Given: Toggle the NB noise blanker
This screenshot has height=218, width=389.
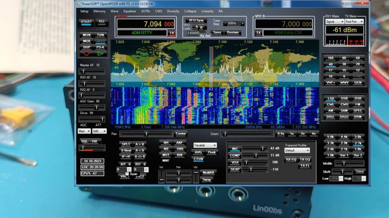Looking at the screenshot, I should coord(166,149).
